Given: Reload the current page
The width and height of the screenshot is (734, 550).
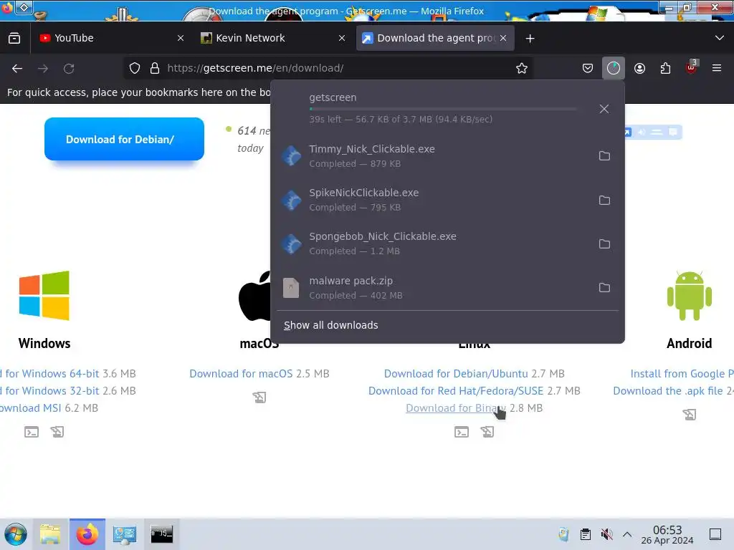Looking at the screenshot, I should 69,69.
